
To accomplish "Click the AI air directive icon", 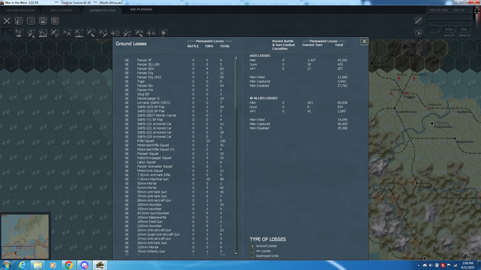I will [x=139, y=33].
